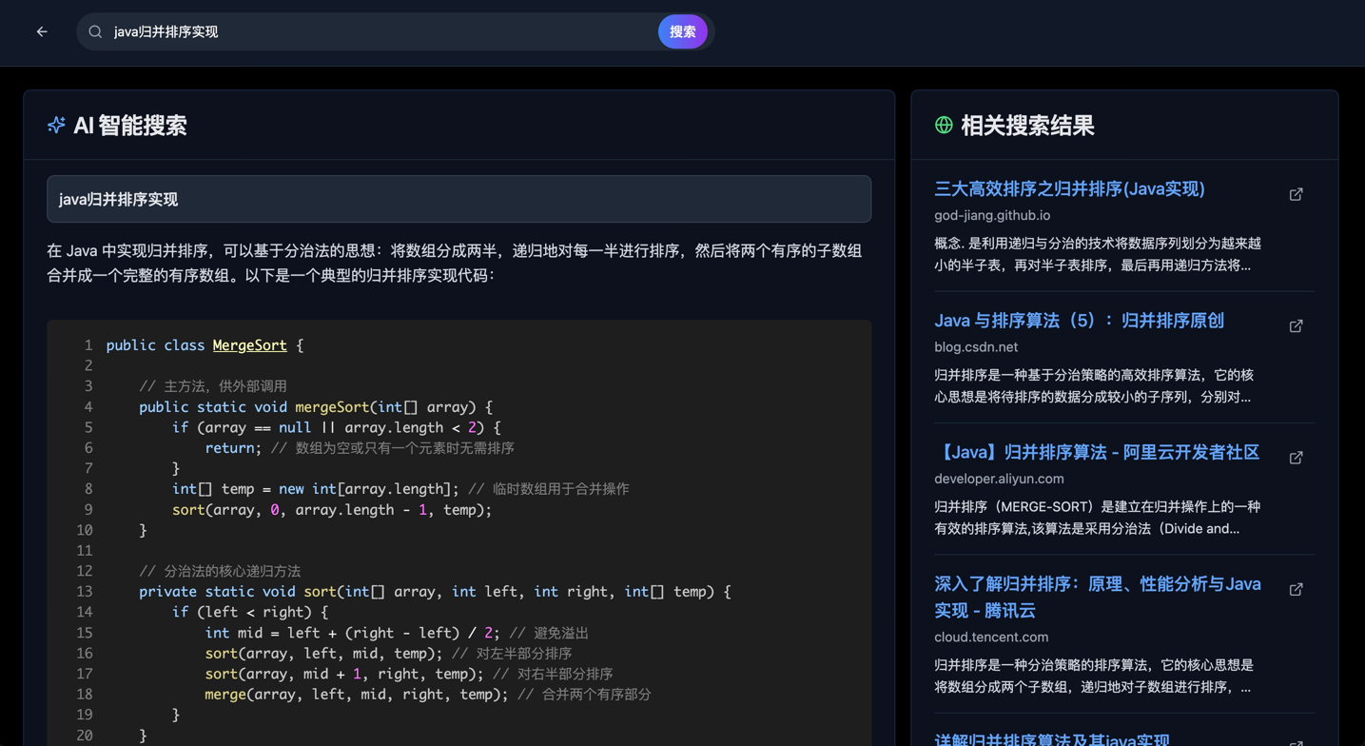Open external link icon for 腾讯云 result
1365x746 pixels.
point(1296,590)
